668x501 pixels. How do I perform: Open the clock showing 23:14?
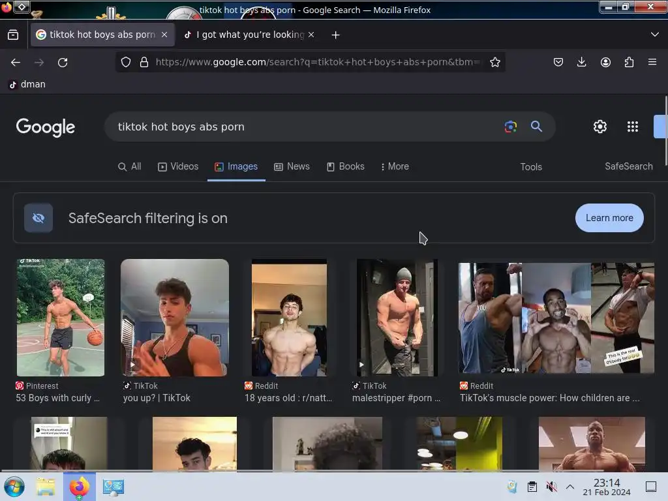[606, 487]
